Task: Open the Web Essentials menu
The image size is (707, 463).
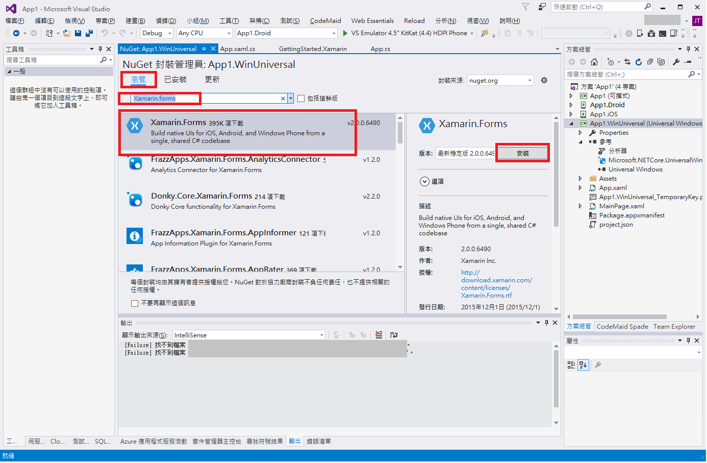Action: pos(372,21)
